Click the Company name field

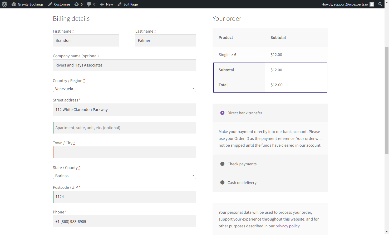point(125,65)
